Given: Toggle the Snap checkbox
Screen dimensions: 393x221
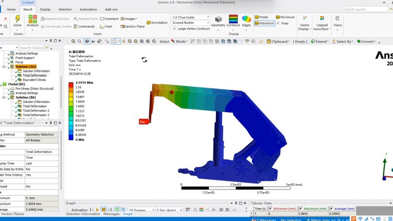Looking at the screenshot, I should click(x=278, y=23).
